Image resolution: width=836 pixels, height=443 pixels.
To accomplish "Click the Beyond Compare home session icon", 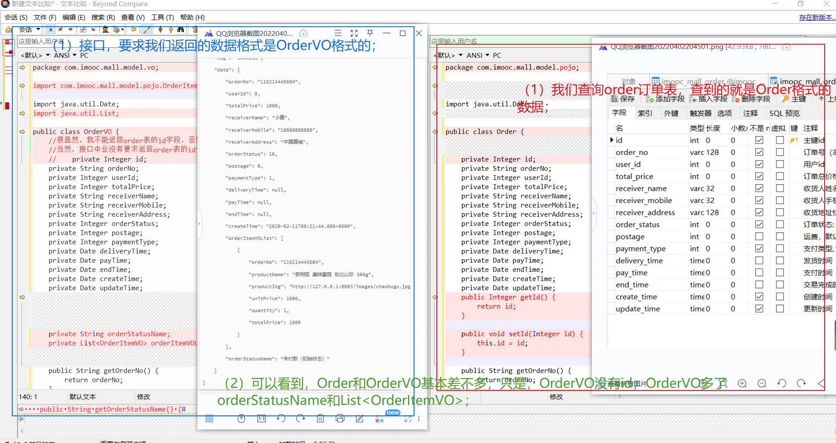I will 8,30.
